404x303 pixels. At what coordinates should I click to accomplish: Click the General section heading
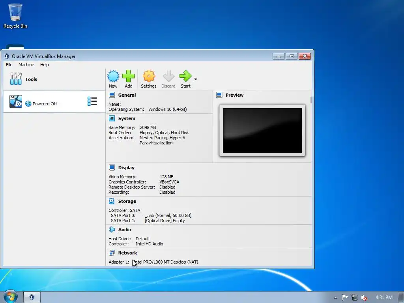[127, 95]
